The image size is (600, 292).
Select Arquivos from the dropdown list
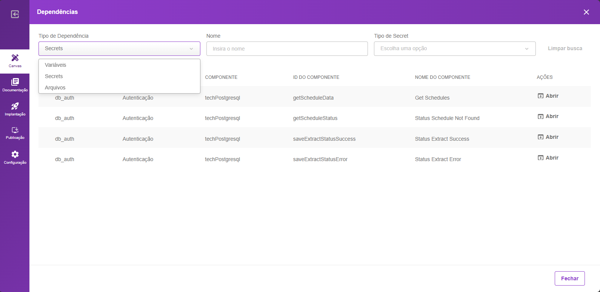click(x=55, y=88)
